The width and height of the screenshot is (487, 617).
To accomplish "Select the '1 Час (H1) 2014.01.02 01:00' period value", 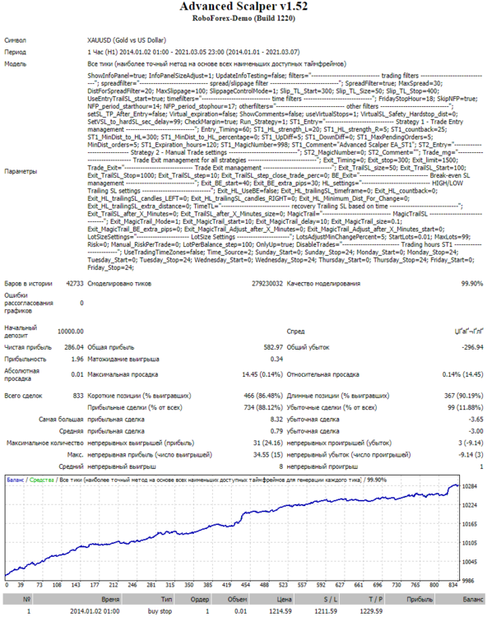I will tap(128, 52).
